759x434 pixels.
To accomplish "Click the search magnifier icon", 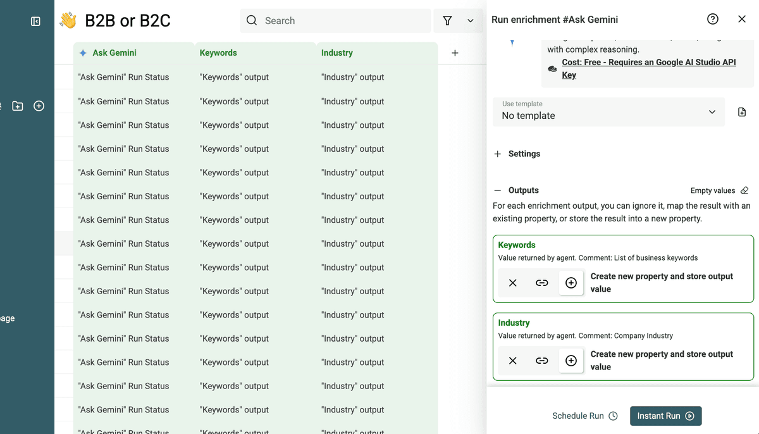I will (x=252, y=21).
